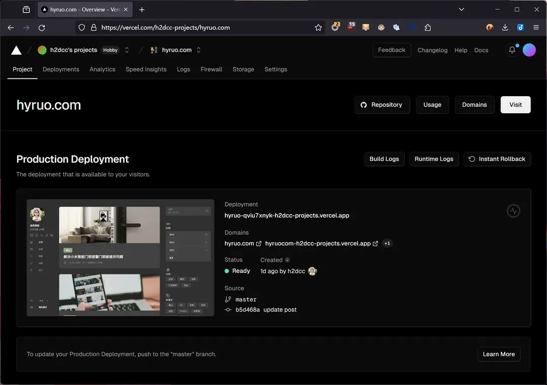The image size is (547, 385).
Task: Expand the h2dcc's projects team switcher
Action: coord(127,50)
